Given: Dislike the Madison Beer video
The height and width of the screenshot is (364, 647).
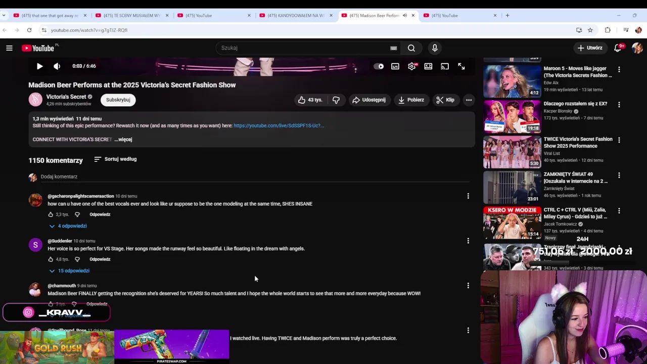Looking at the screenshot, I should (336, 100).
